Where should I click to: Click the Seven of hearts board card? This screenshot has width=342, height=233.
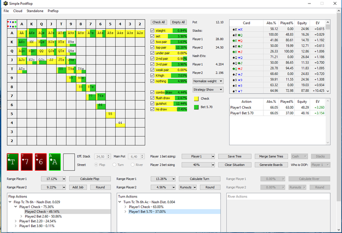coord(27,161)
